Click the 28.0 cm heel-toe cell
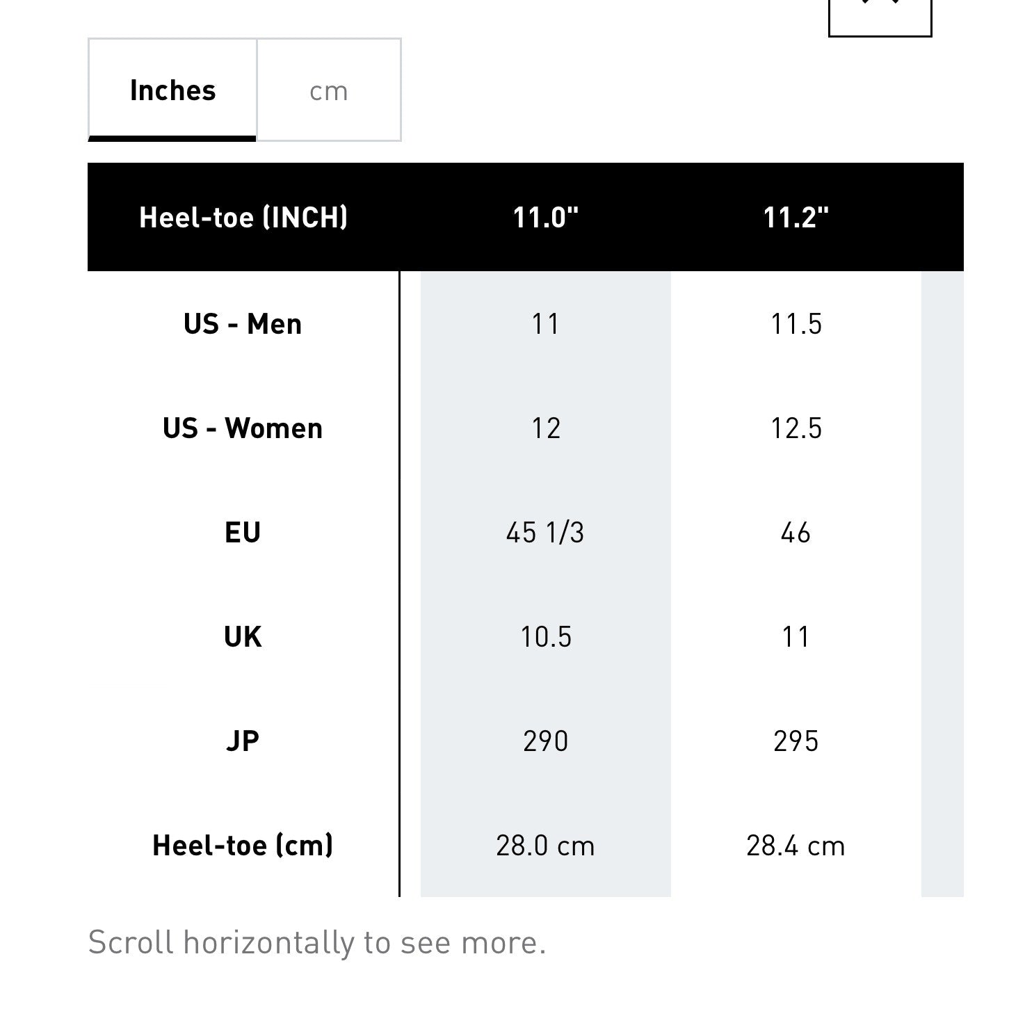This screenshot has width=1009, height=1009. 546,846
